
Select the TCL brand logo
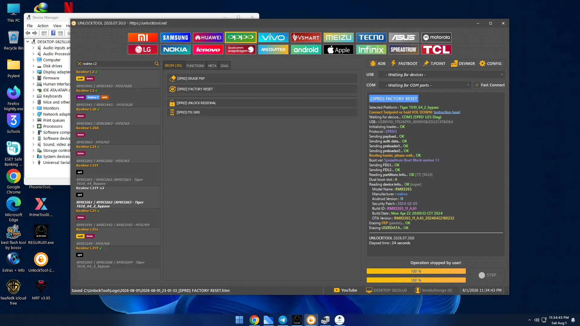437,50
